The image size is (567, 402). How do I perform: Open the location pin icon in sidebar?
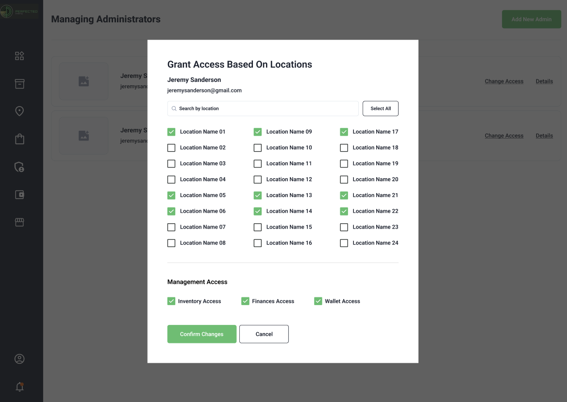pos(19,111)
